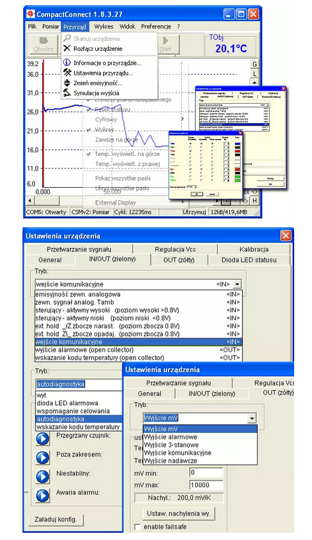This screenshot has height=540, width=312.
Task: Click the Otwórz folder toolbar button
Action: 44,45
